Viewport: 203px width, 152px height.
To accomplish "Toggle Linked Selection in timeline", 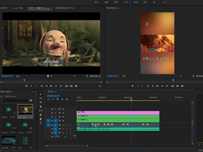I will 58,99.
